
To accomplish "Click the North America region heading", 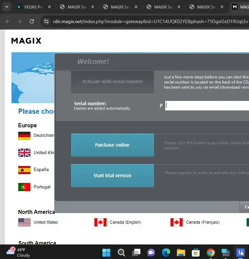I will (x=37, y=212).
